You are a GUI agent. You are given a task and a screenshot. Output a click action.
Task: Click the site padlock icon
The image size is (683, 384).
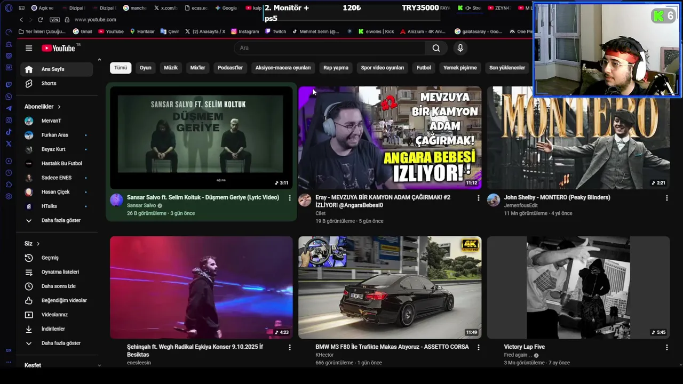point(67,20)
